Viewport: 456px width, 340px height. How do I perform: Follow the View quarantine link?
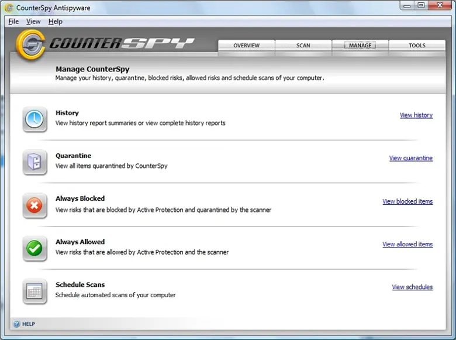[x=410, y=158]
